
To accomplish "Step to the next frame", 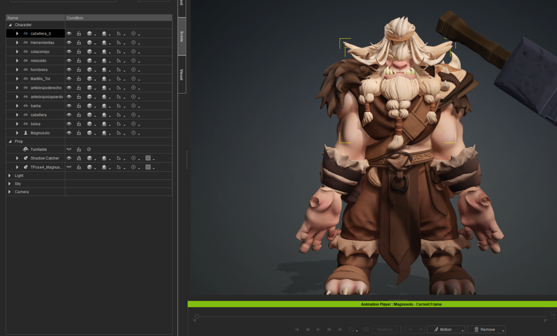I will tap(329, 329).
